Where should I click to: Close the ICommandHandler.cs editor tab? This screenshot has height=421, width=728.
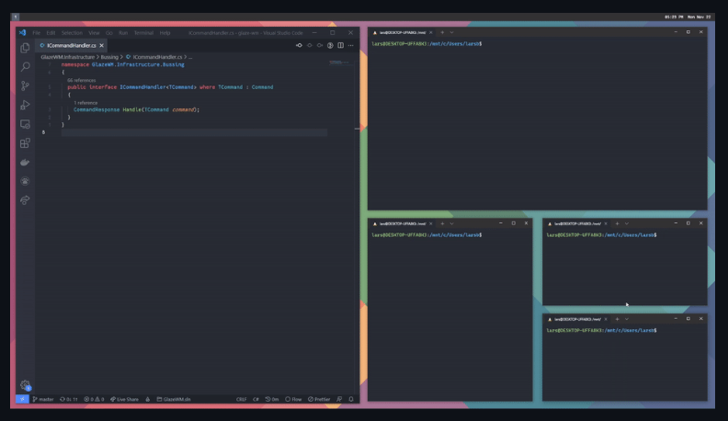[x=101, y=45]
